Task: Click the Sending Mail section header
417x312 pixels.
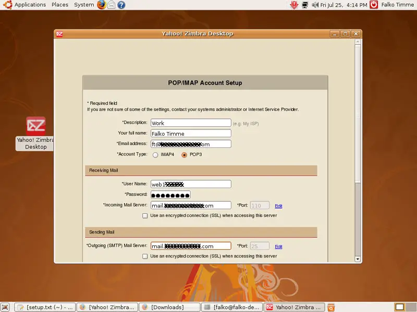Action: tap(201, 232)
